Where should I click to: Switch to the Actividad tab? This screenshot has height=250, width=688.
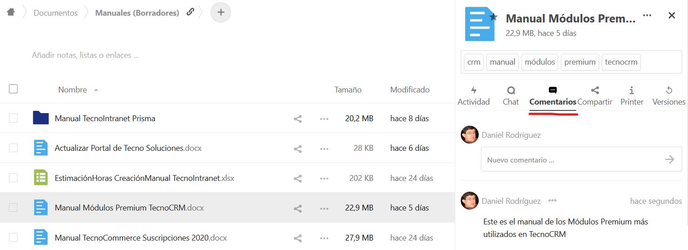(x=473, y=96)
